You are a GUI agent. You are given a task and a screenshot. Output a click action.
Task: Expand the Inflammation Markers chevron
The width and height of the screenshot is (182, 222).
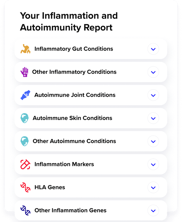coord(153,164)
